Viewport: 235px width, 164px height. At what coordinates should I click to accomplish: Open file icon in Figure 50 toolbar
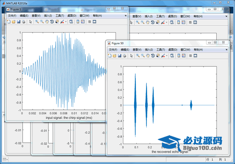pyautogui.click(x=114, y=56)
